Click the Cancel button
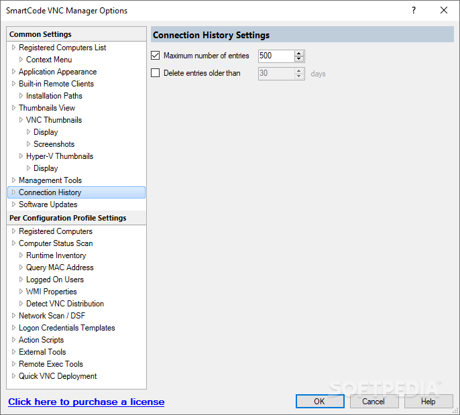Image resolution: width=460 pixels, height=415 pixels. pos(373,401)
